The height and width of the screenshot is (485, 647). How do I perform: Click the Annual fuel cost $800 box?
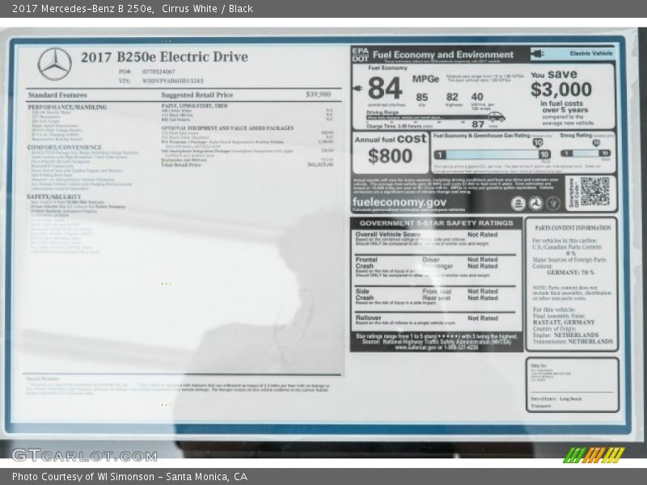[x=390, y=151]
